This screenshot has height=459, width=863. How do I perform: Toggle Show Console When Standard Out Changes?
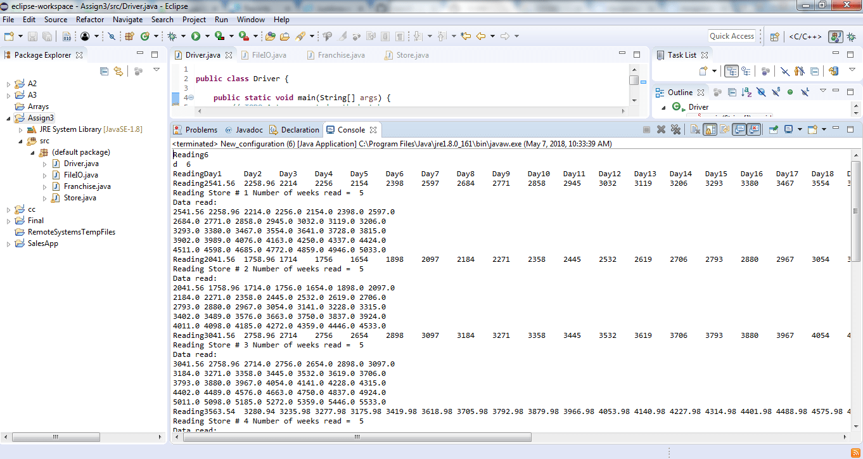739,129
